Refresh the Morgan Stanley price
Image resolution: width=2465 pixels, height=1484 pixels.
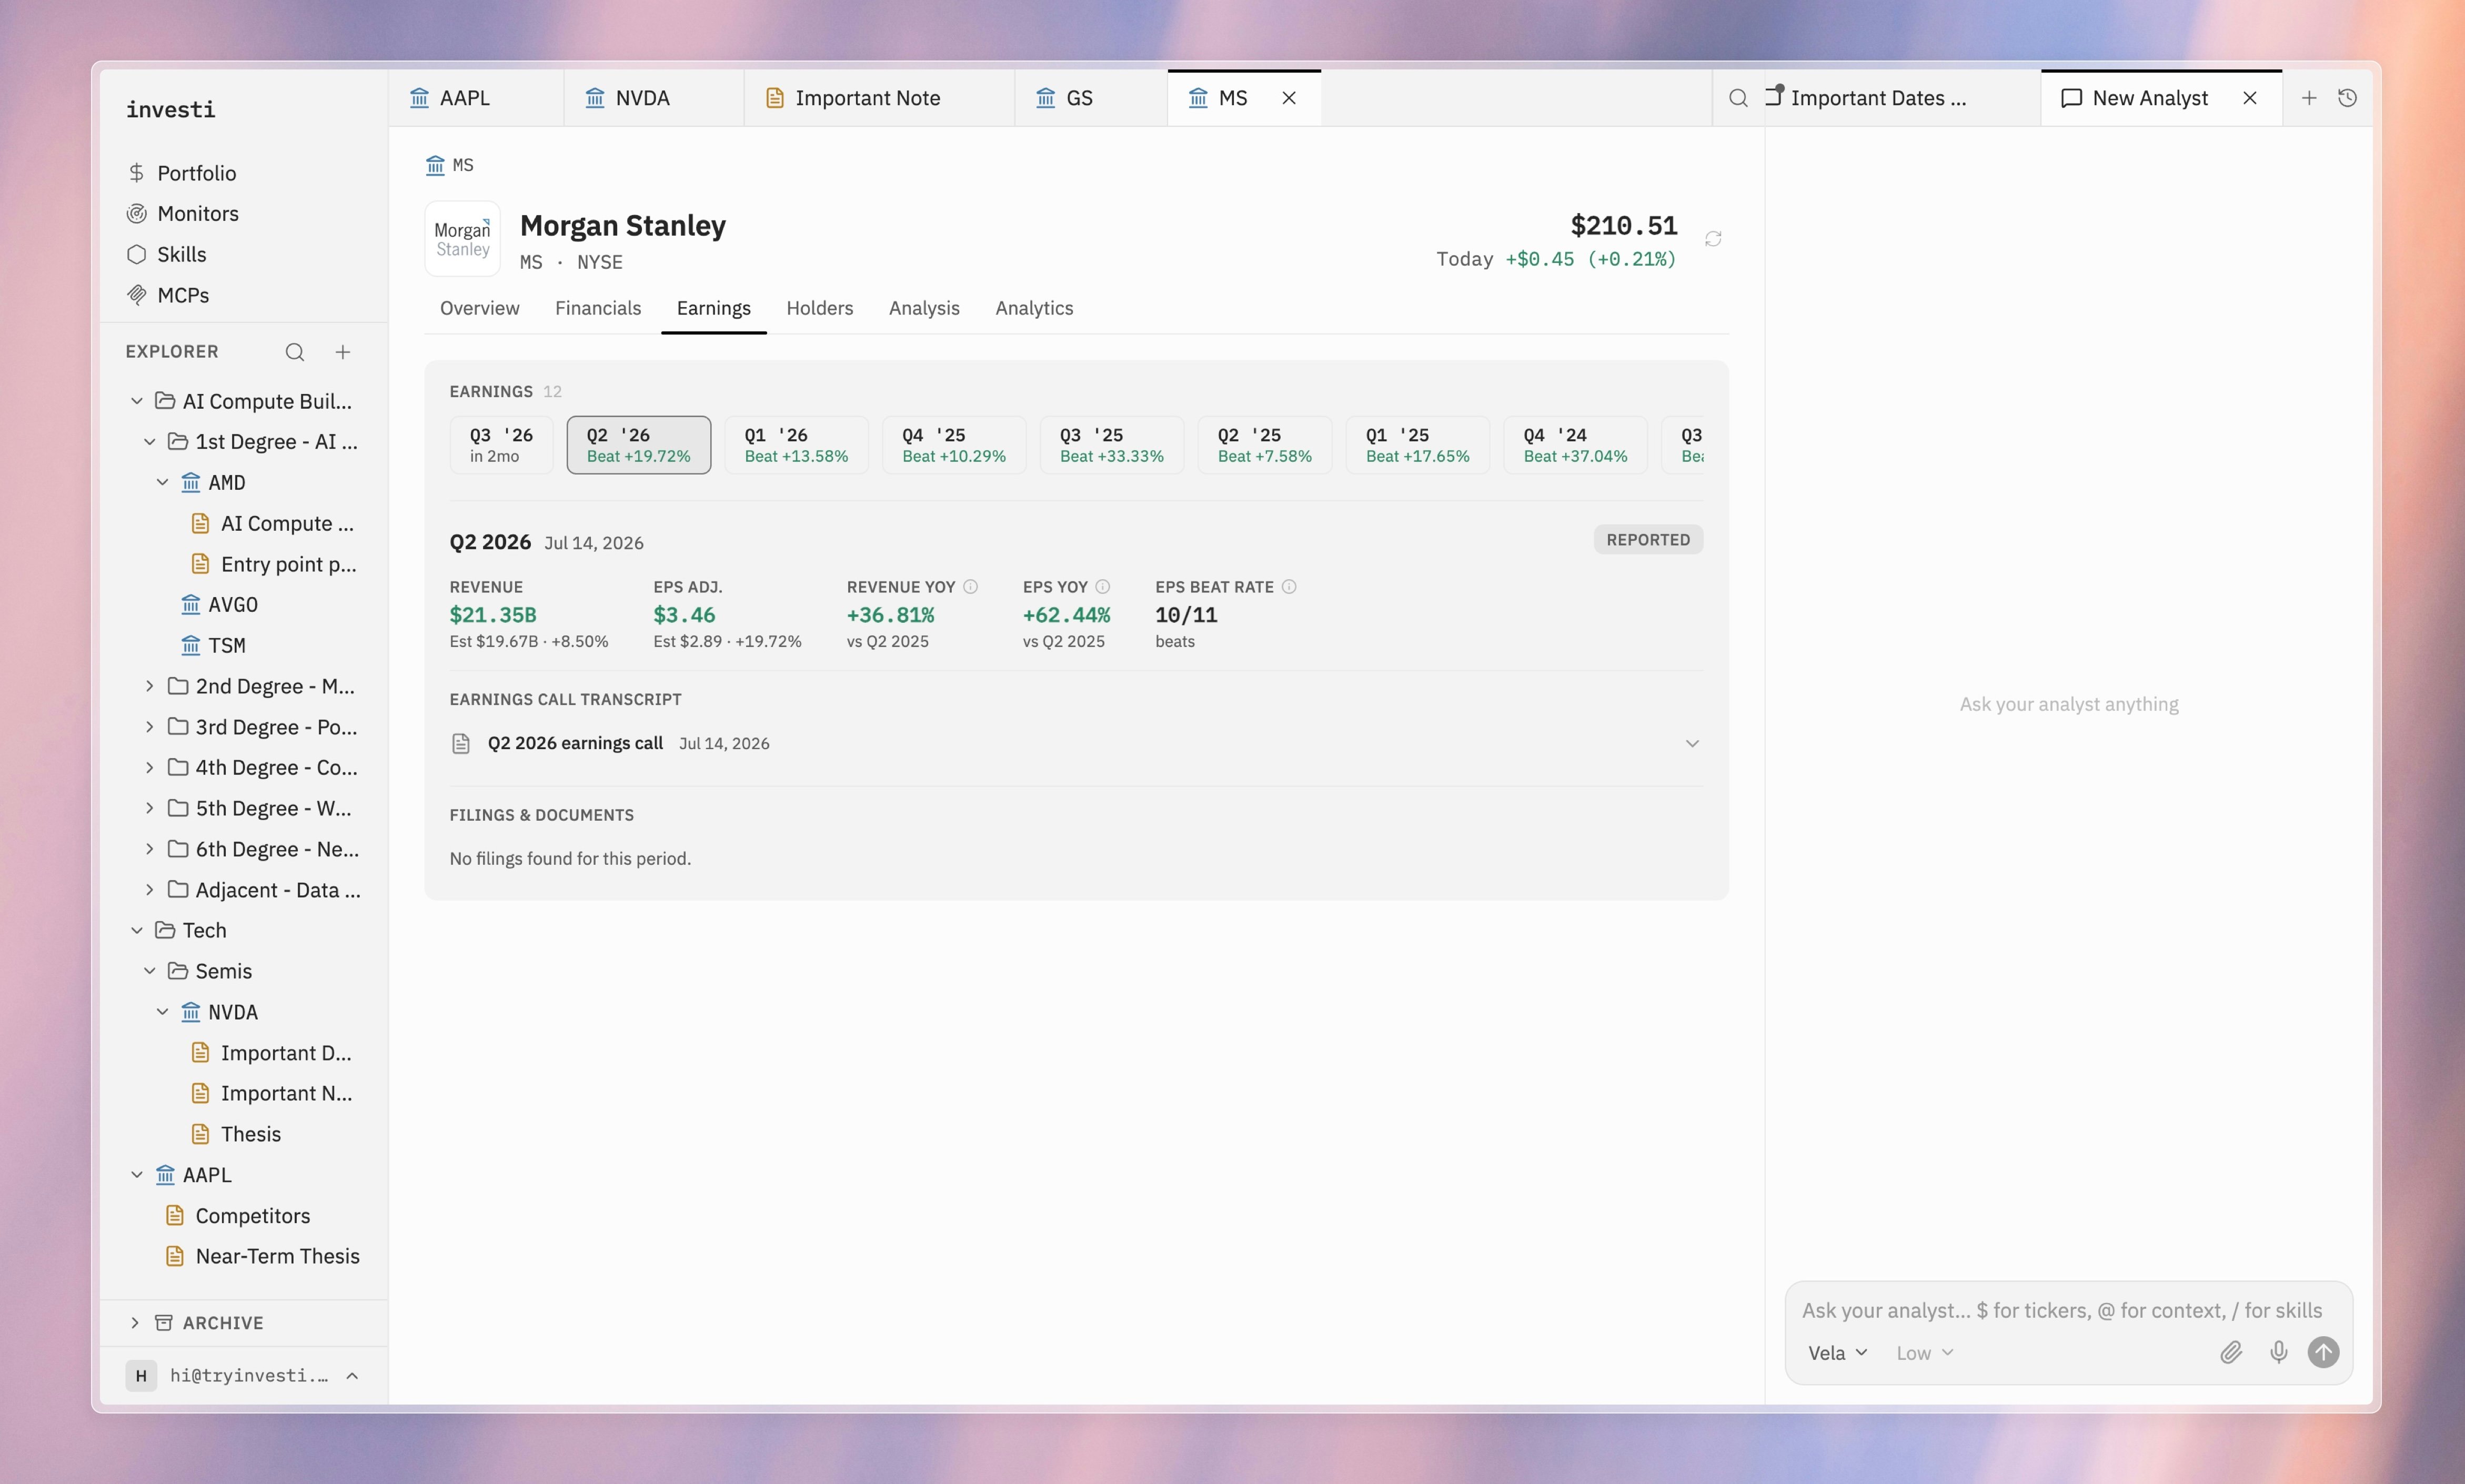pos(1713,239)
